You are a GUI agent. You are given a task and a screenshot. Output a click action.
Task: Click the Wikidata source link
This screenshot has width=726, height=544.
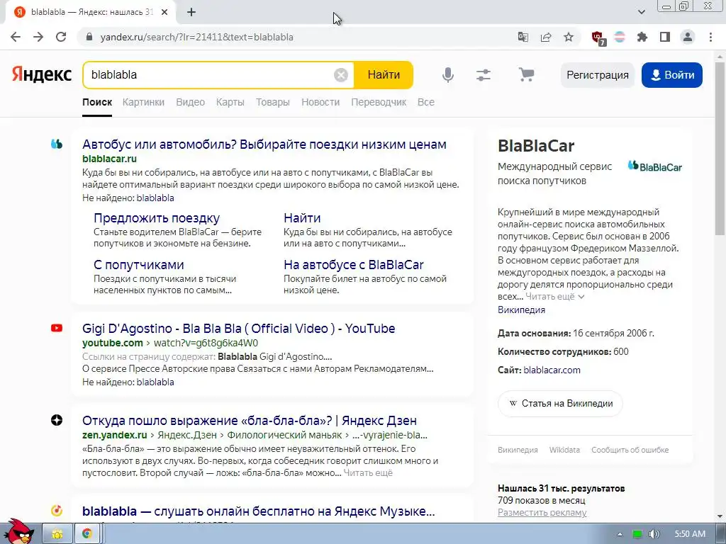click(564, 450)
